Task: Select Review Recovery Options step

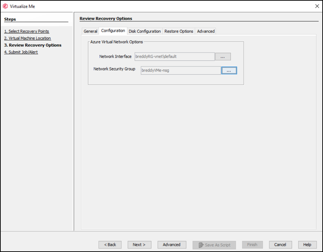Action: click(33, 45)
